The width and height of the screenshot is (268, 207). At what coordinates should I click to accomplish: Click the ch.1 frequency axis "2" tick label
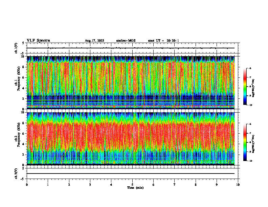[24, 99]
